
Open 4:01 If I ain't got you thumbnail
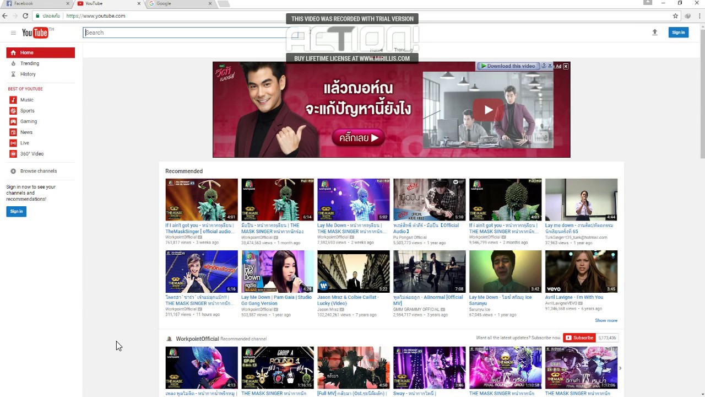click(x=202, y=200)
